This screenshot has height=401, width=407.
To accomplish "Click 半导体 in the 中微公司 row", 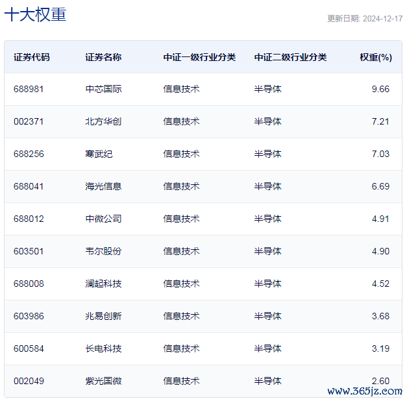I will pos(267,219).
